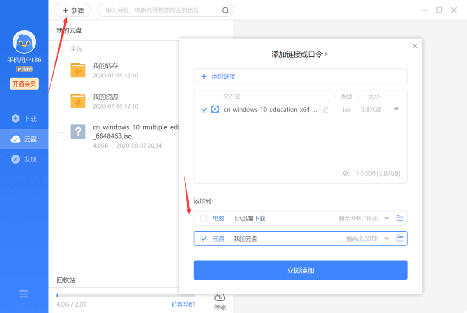Click the 立即添加 button
Viewport: 467px width, 313px height.
(x=301, y=270)
